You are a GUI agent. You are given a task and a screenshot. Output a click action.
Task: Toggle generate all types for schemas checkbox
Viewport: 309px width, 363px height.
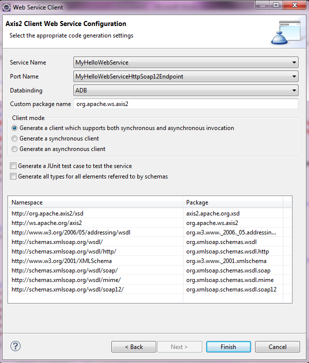click(13, 176)
